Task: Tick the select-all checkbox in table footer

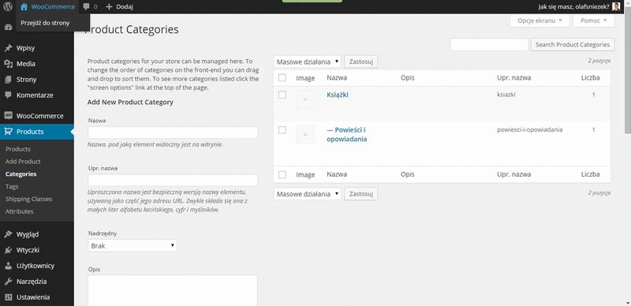Action: (282, 175)
